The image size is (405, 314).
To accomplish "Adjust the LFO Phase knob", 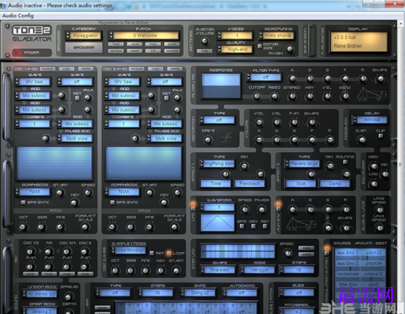I will click(262, 209).
